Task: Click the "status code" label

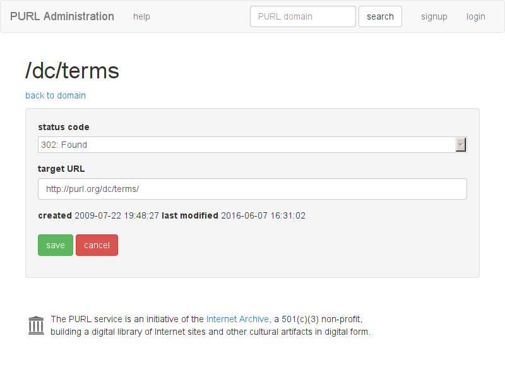Action: [x=64, y=127]
